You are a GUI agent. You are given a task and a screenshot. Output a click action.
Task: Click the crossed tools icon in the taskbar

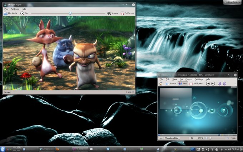(x=175, y=149)
